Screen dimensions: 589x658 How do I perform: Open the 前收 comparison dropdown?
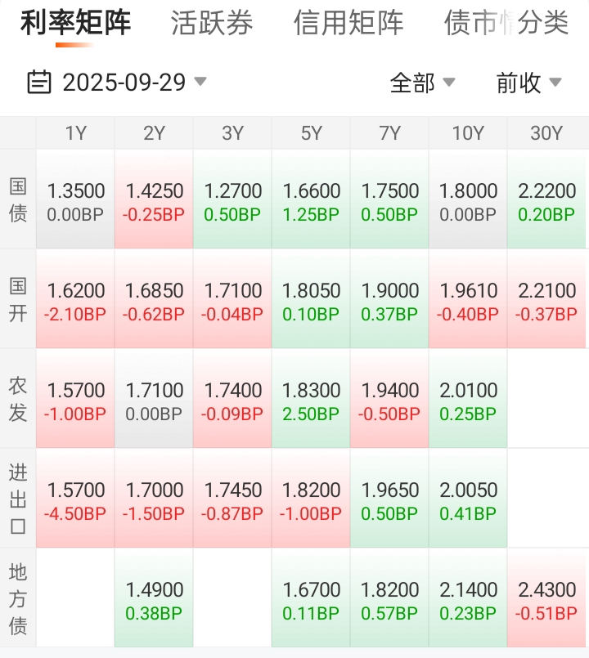[528, 83]
